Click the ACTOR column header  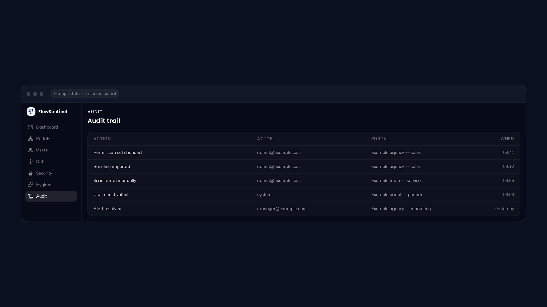(x=265, y=139)
